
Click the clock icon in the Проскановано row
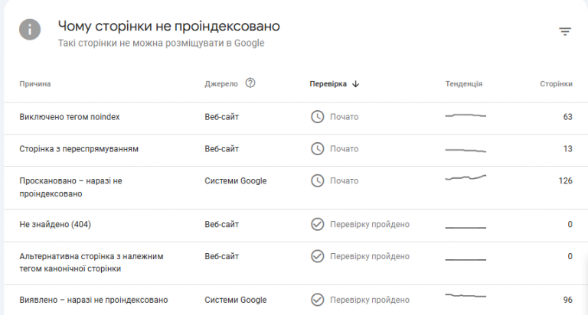[317, 180]
